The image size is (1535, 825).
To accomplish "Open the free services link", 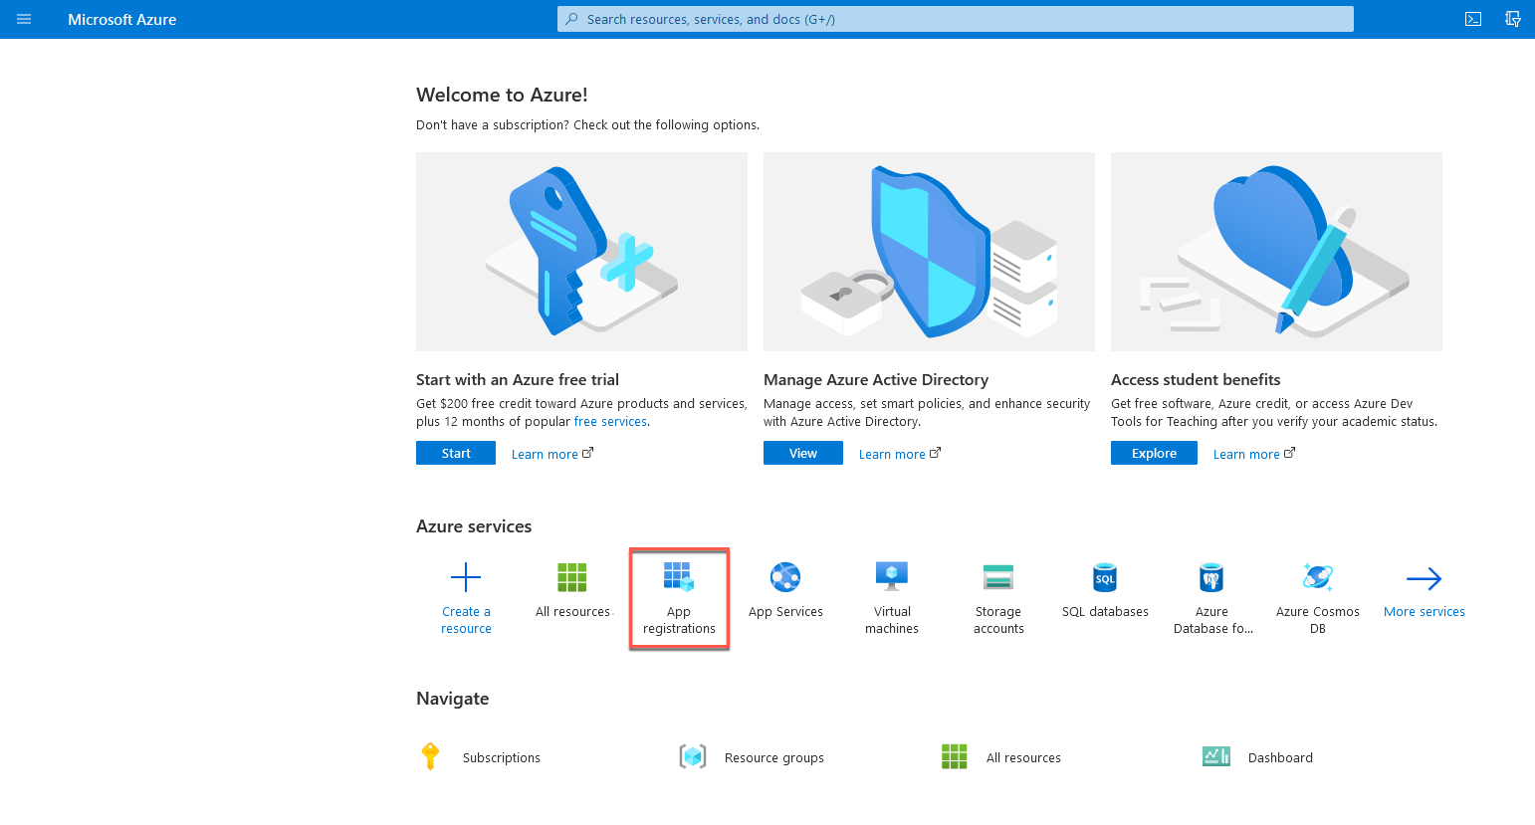I will pos(610,421).
